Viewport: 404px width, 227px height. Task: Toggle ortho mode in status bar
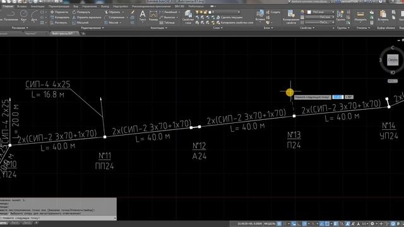[299, 224]
